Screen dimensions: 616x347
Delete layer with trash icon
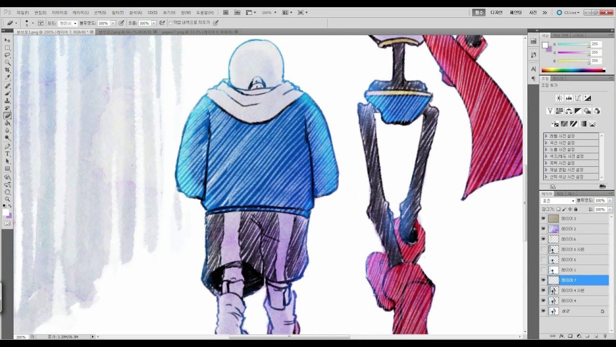[604, 336]
